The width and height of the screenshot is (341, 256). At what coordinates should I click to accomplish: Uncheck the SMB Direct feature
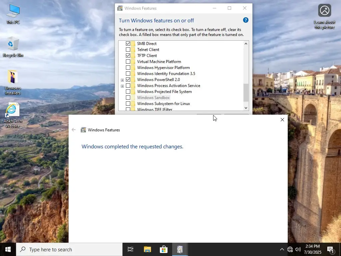[129, 43]
